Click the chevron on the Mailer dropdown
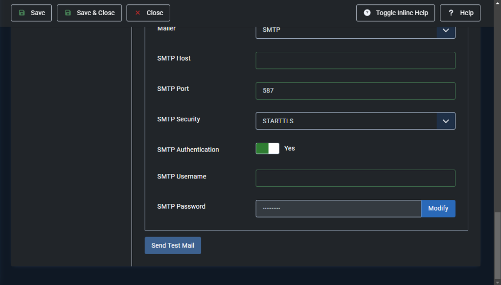The width and height of the screenshot is (501, 285). (x=446, y=30)
